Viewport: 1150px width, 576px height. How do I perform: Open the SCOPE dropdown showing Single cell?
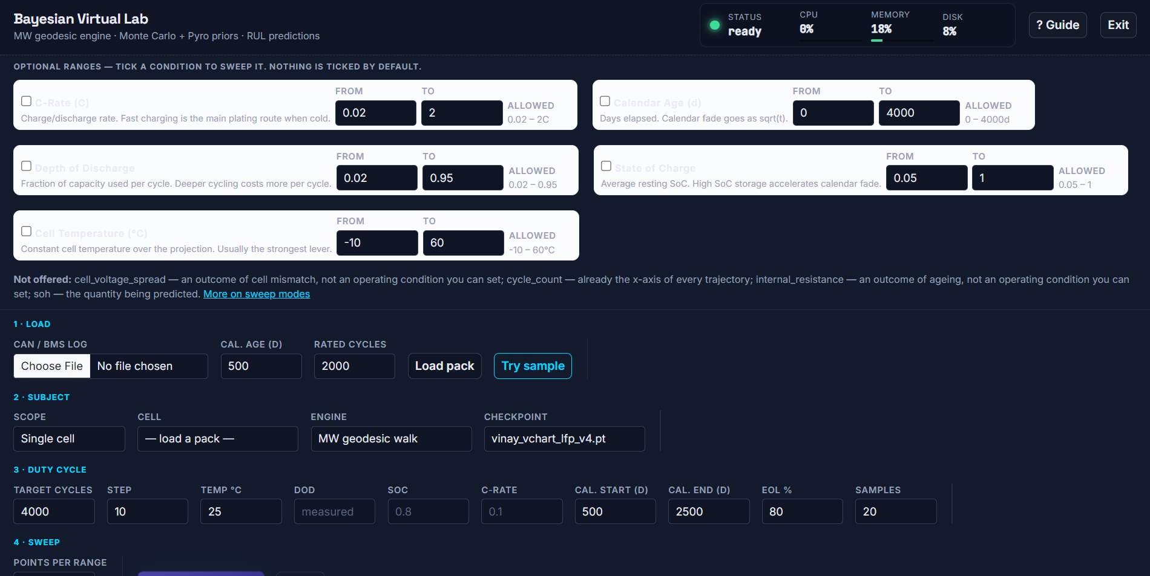[70, 439]
